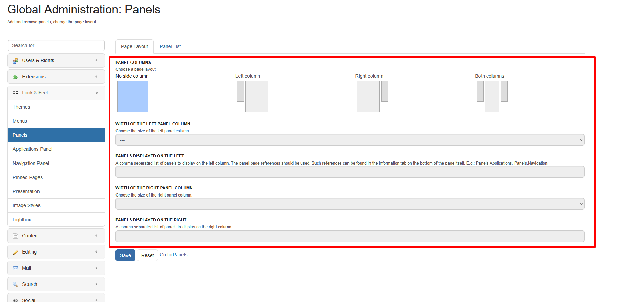Screen dimensions: 619x302
Task: Select the No side column layout
Action: point(133,97)
